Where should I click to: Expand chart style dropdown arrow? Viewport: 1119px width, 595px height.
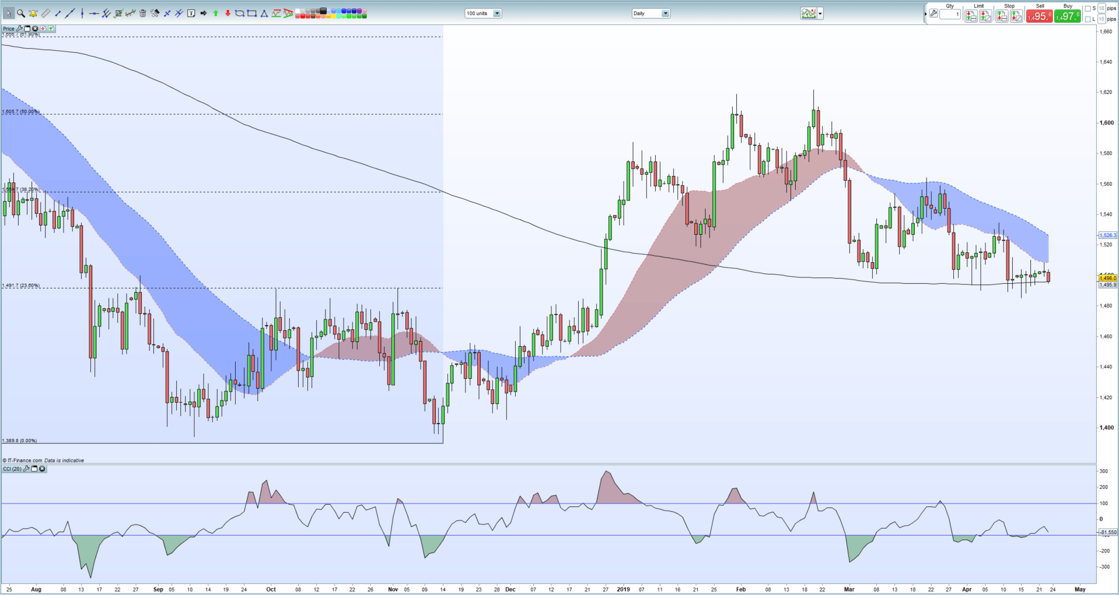tap(820, 13)
